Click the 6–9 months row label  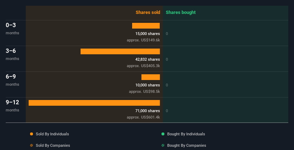pyautogui.click(x=13, y=80)
